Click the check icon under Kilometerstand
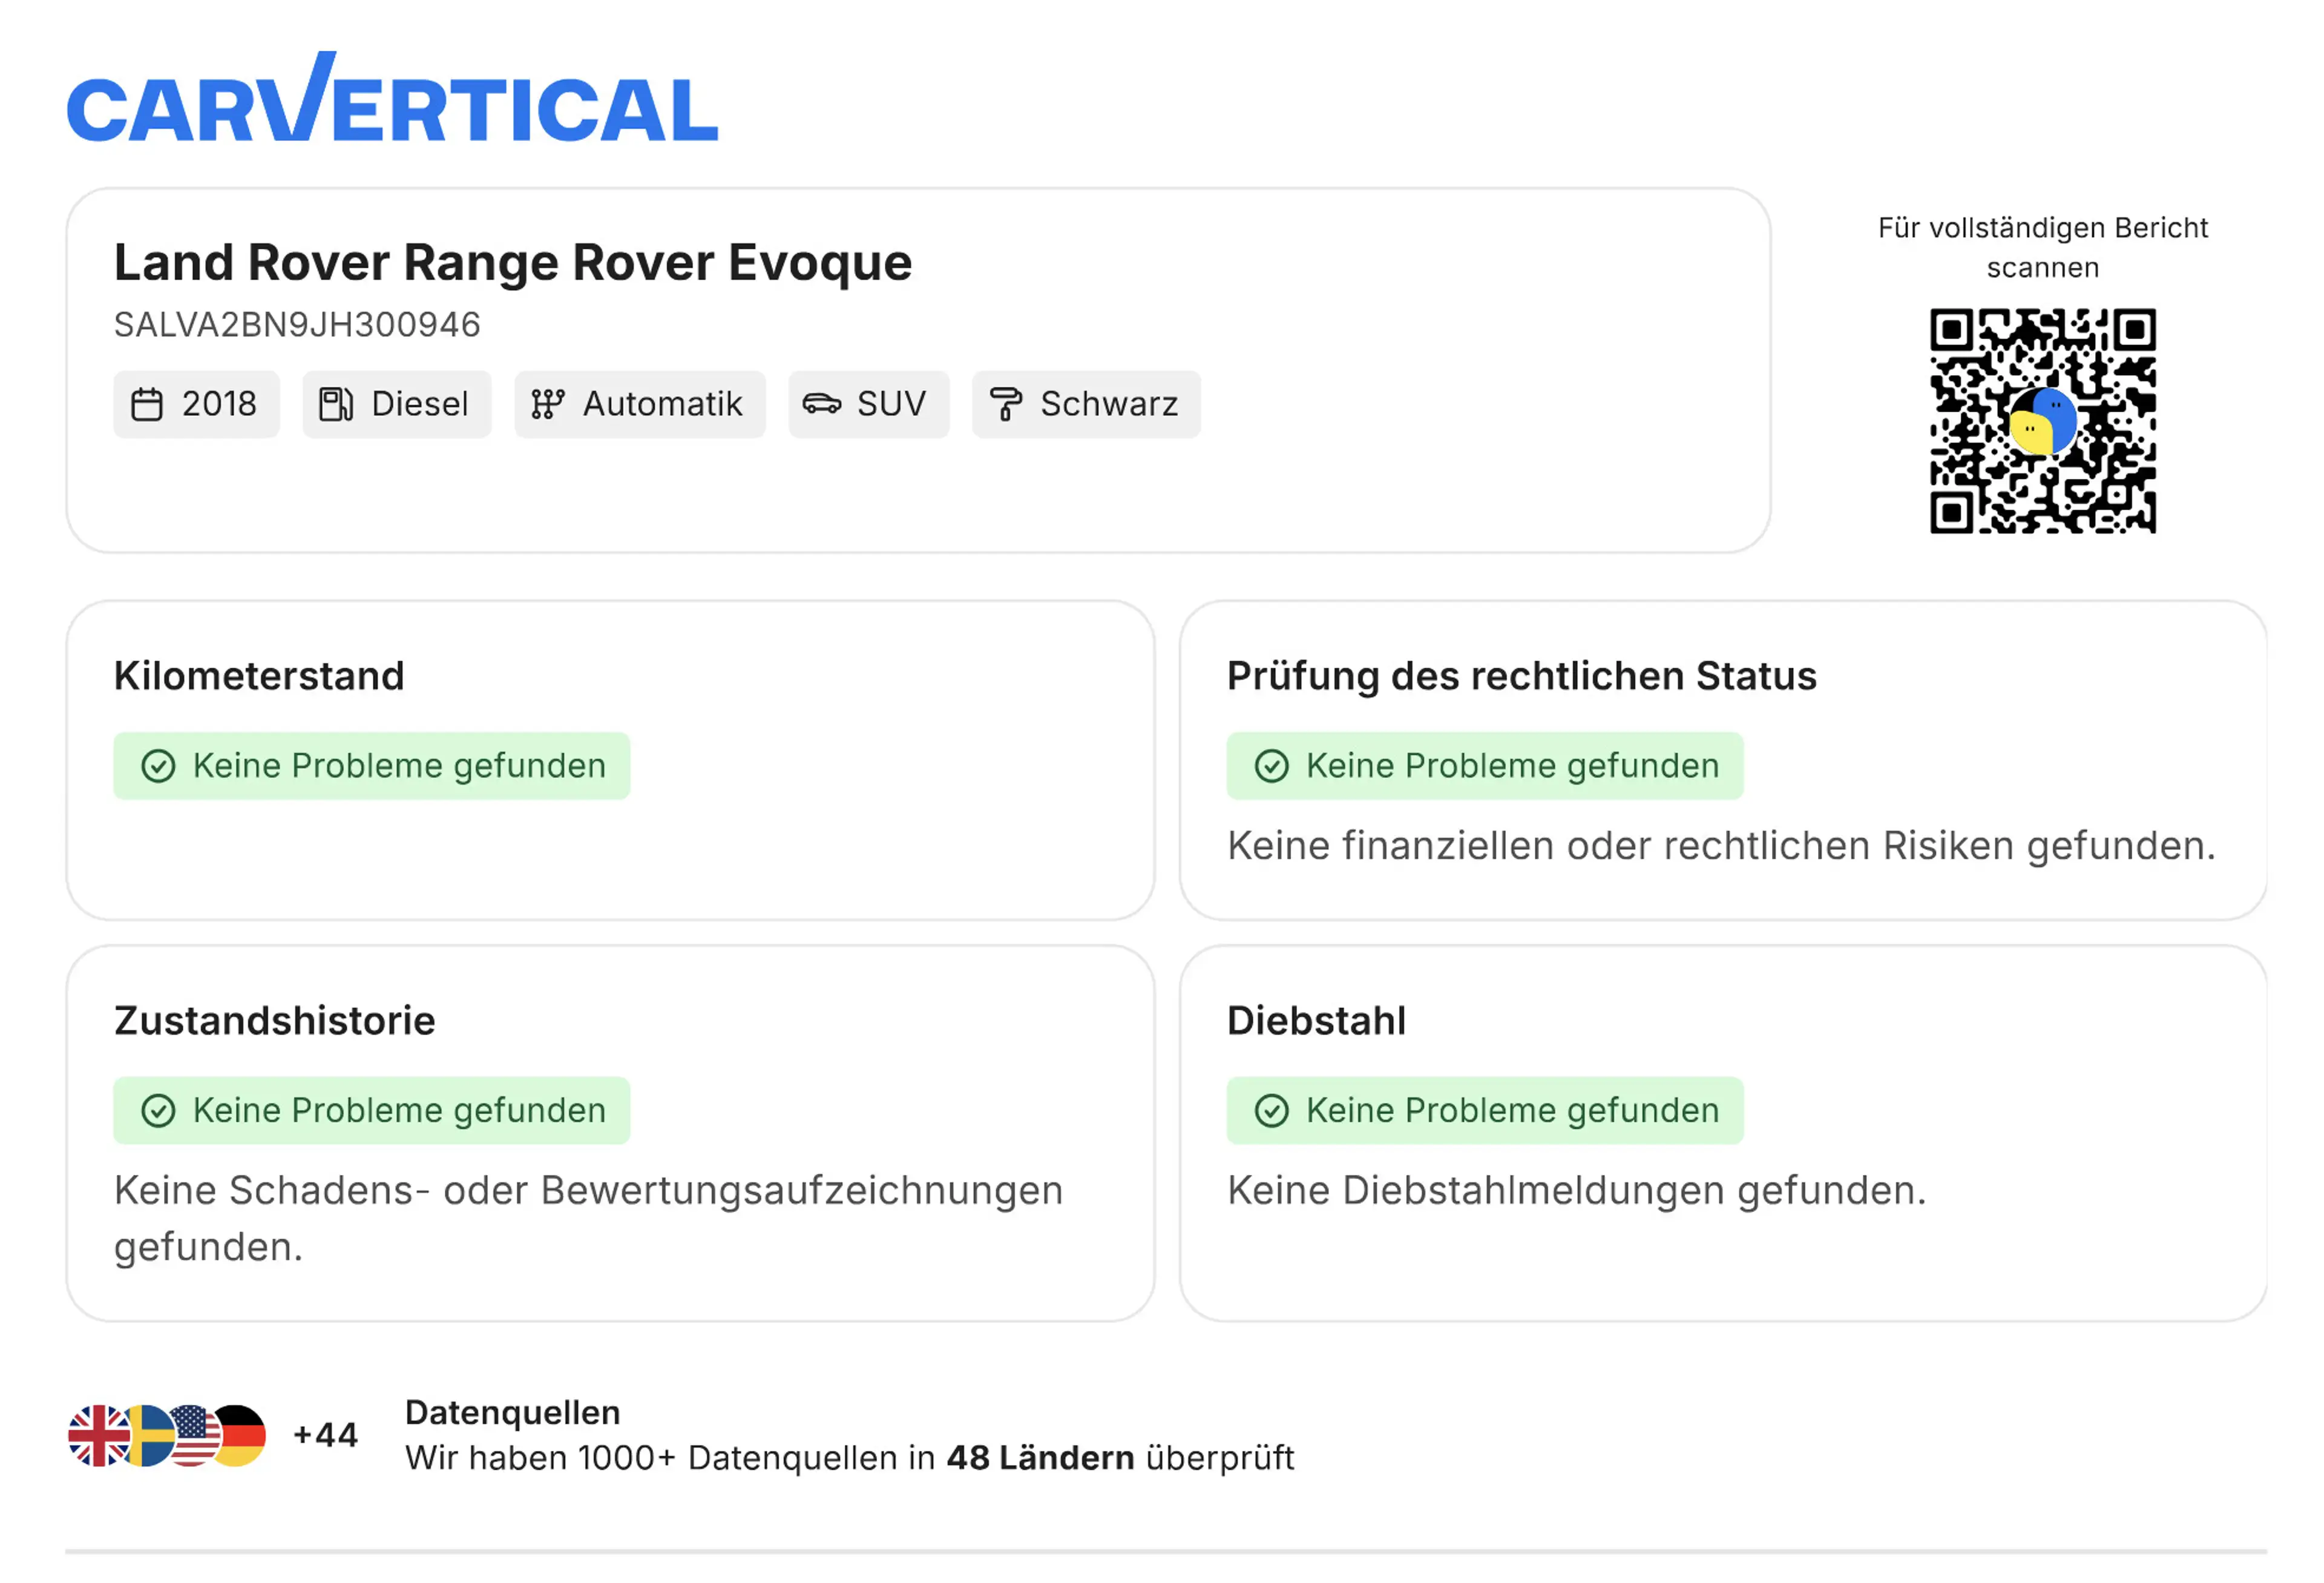The image size is (2324, 1583). (158, 766)
